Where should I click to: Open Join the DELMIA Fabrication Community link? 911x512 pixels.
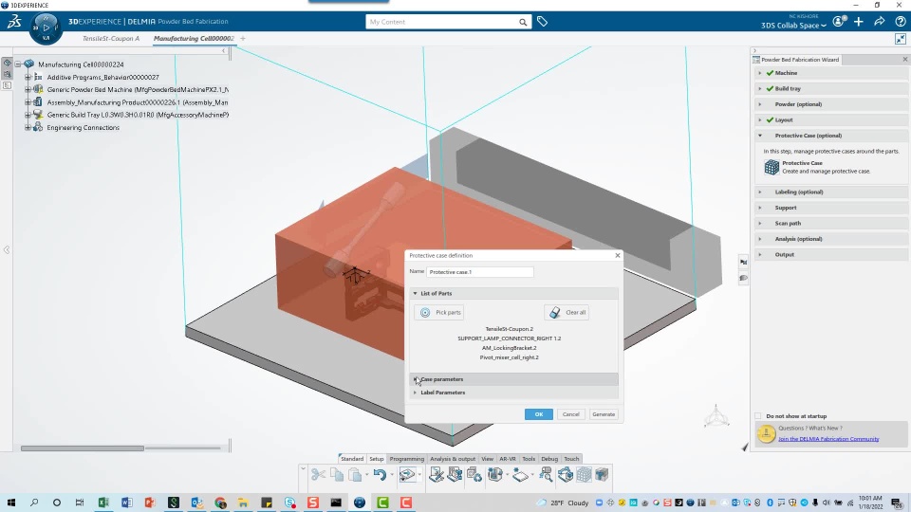pos(828,439)
